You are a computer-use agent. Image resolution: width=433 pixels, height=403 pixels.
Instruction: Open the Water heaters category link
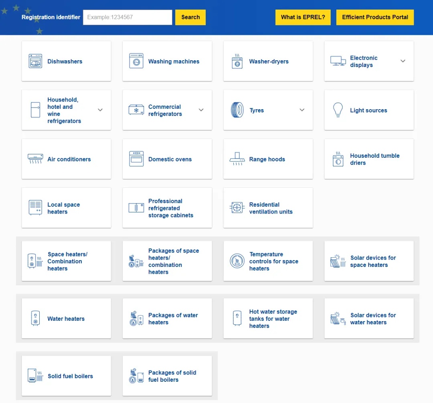[x=66, y=319]
